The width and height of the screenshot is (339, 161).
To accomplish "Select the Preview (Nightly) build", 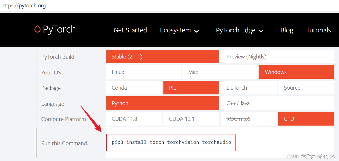I will click(277, 56).
